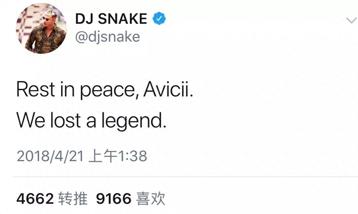Click the 喜欢 label
The width and height of the screenshot is (358, 214).
[150, 198]
